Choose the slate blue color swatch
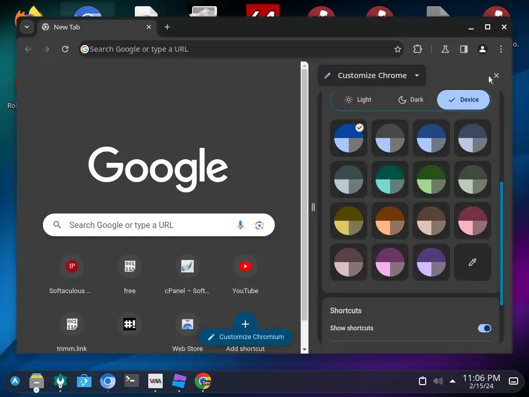529x397 pixels. pos(472,138)
